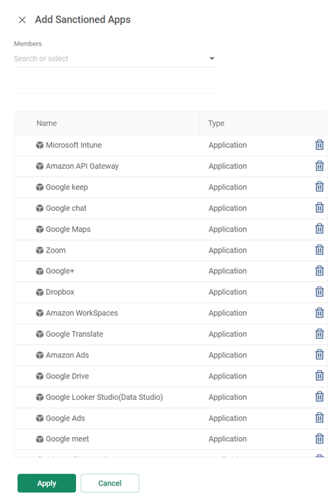Select the Google Translate name text
Screen dimensions: 328x498
[x=74, y=334]
